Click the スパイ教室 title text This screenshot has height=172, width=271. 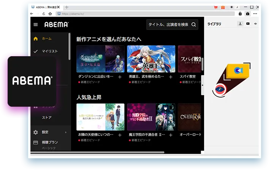point(188,76)
